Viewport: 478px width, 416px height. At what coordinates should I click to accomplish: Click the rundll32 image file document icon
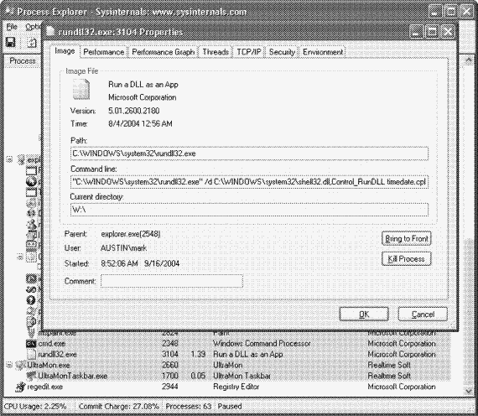tap(81, 90)
